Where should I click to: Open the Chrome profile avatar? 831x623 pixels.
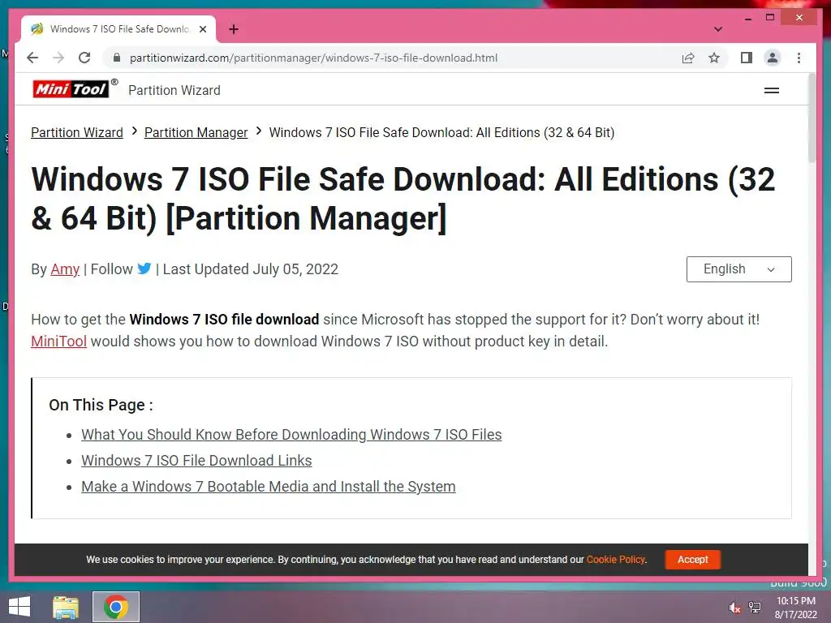coord(773,58)
